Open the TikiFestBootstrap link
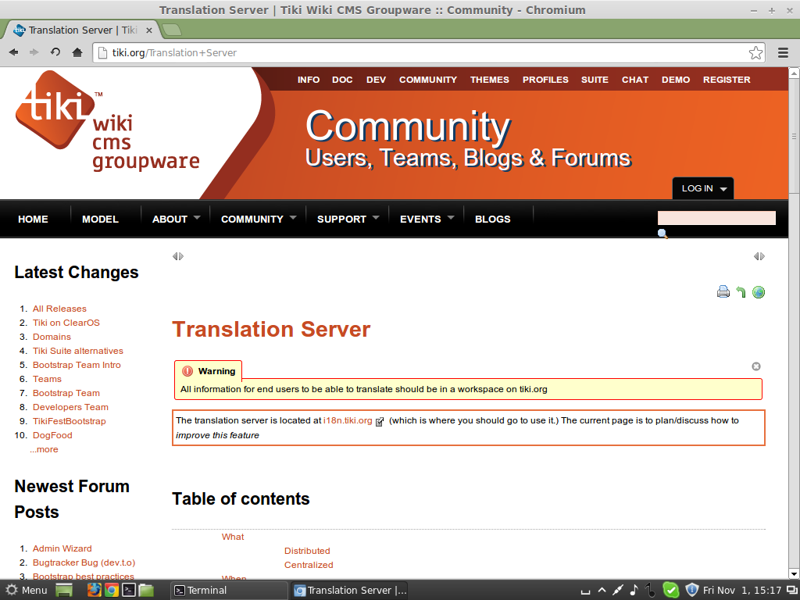Viewport: 800px width, 600px height. pos(70,421)
